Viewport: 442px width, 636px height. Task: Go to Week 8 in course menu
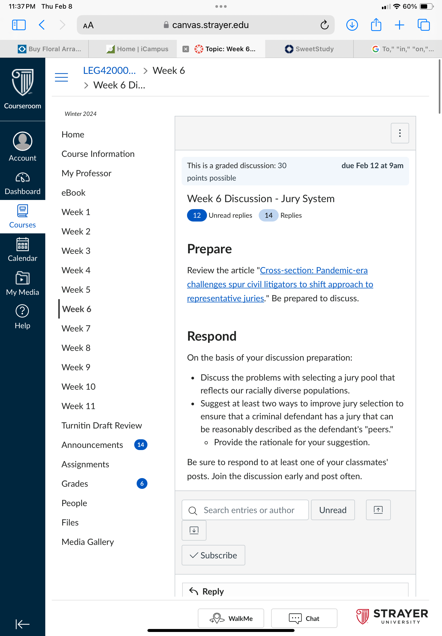coord(76,348)
